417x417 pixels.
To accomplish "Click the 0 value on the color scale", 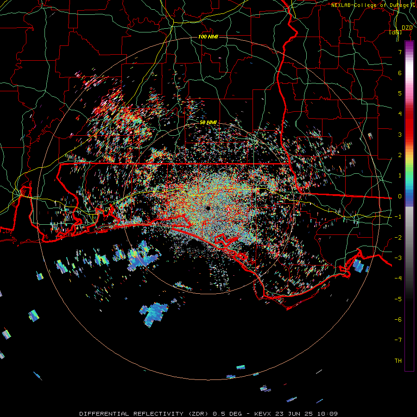I will 400,196.
